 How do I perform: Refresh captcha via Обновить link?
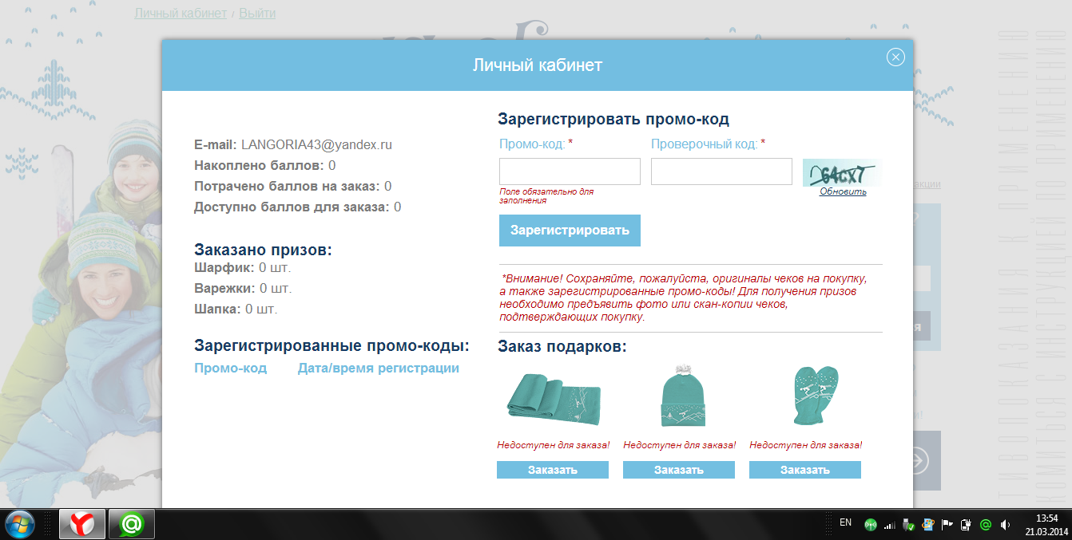click(843, 191)
